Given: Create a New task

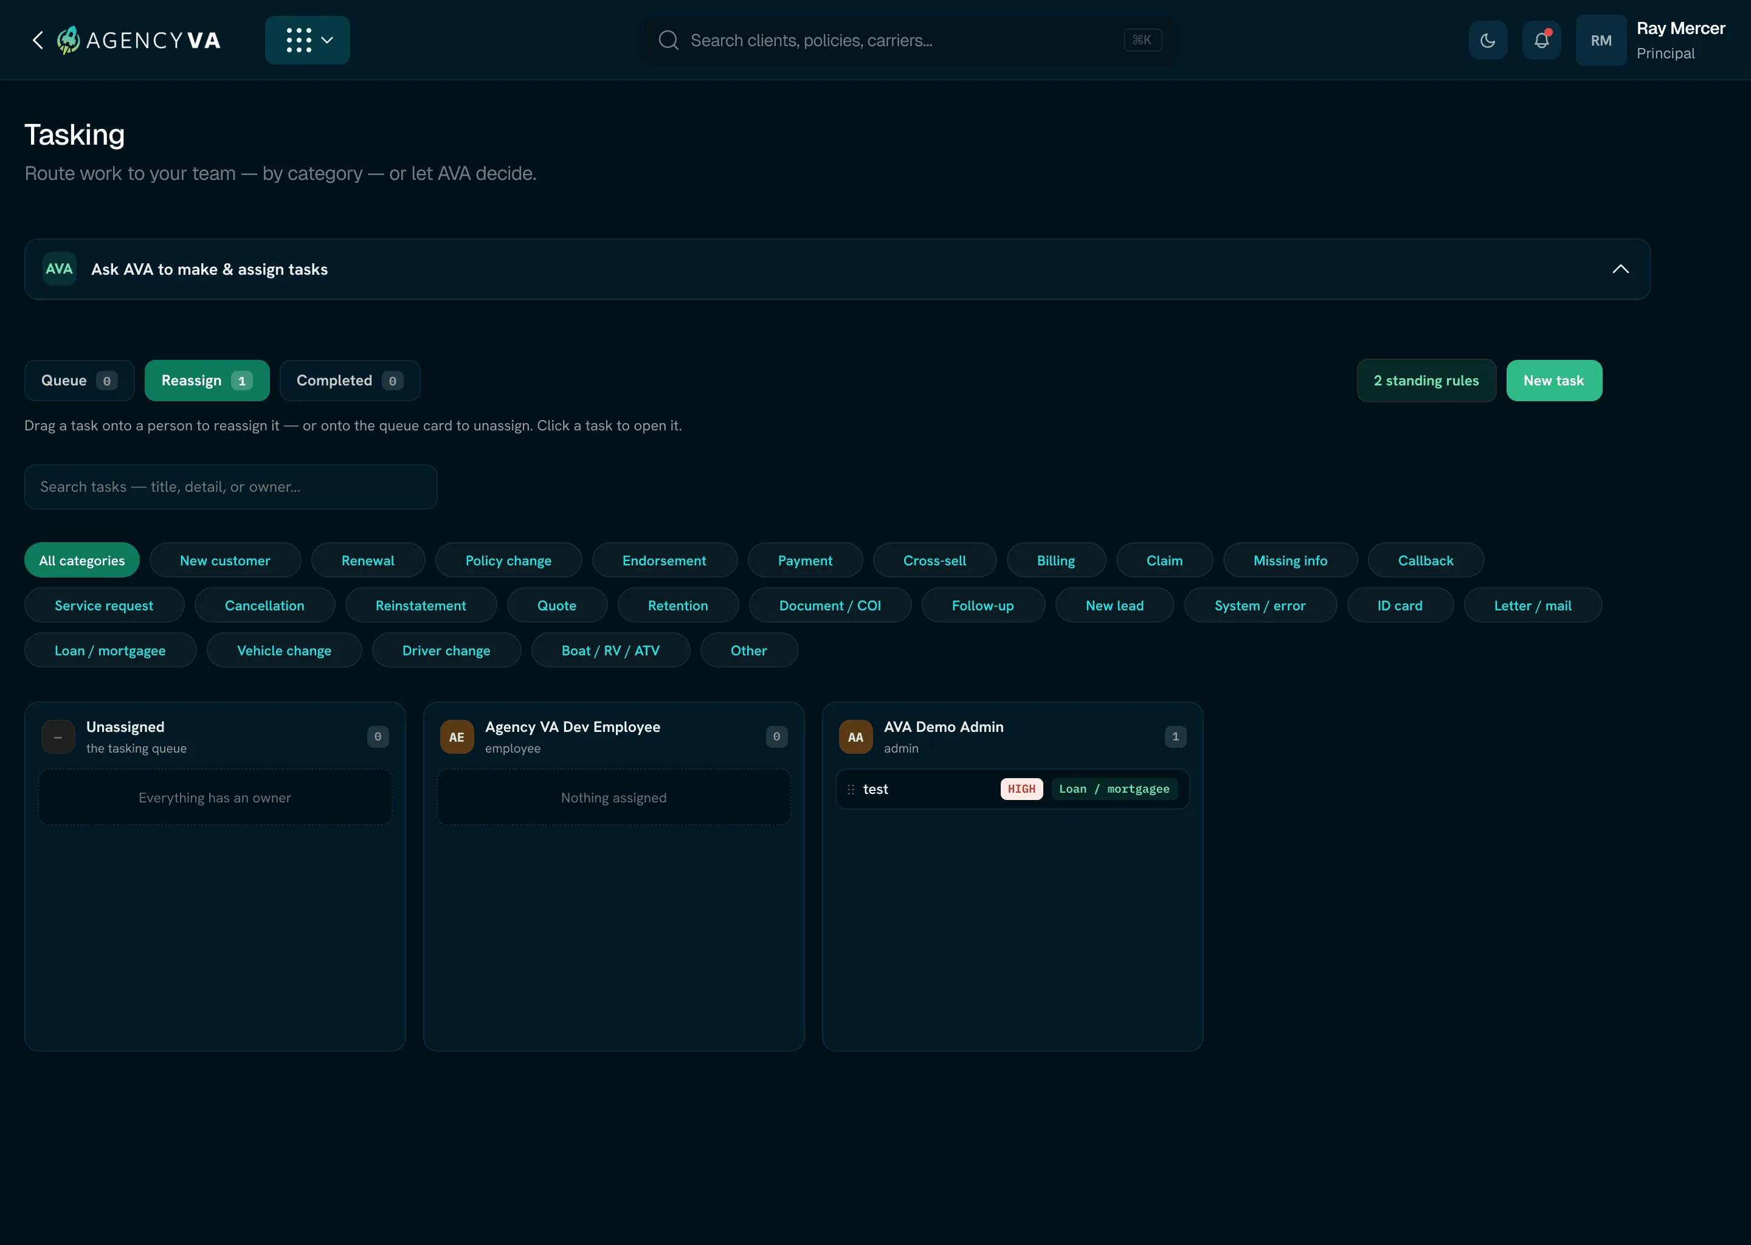Looking at the screenshot, I should coord(1554,380).
